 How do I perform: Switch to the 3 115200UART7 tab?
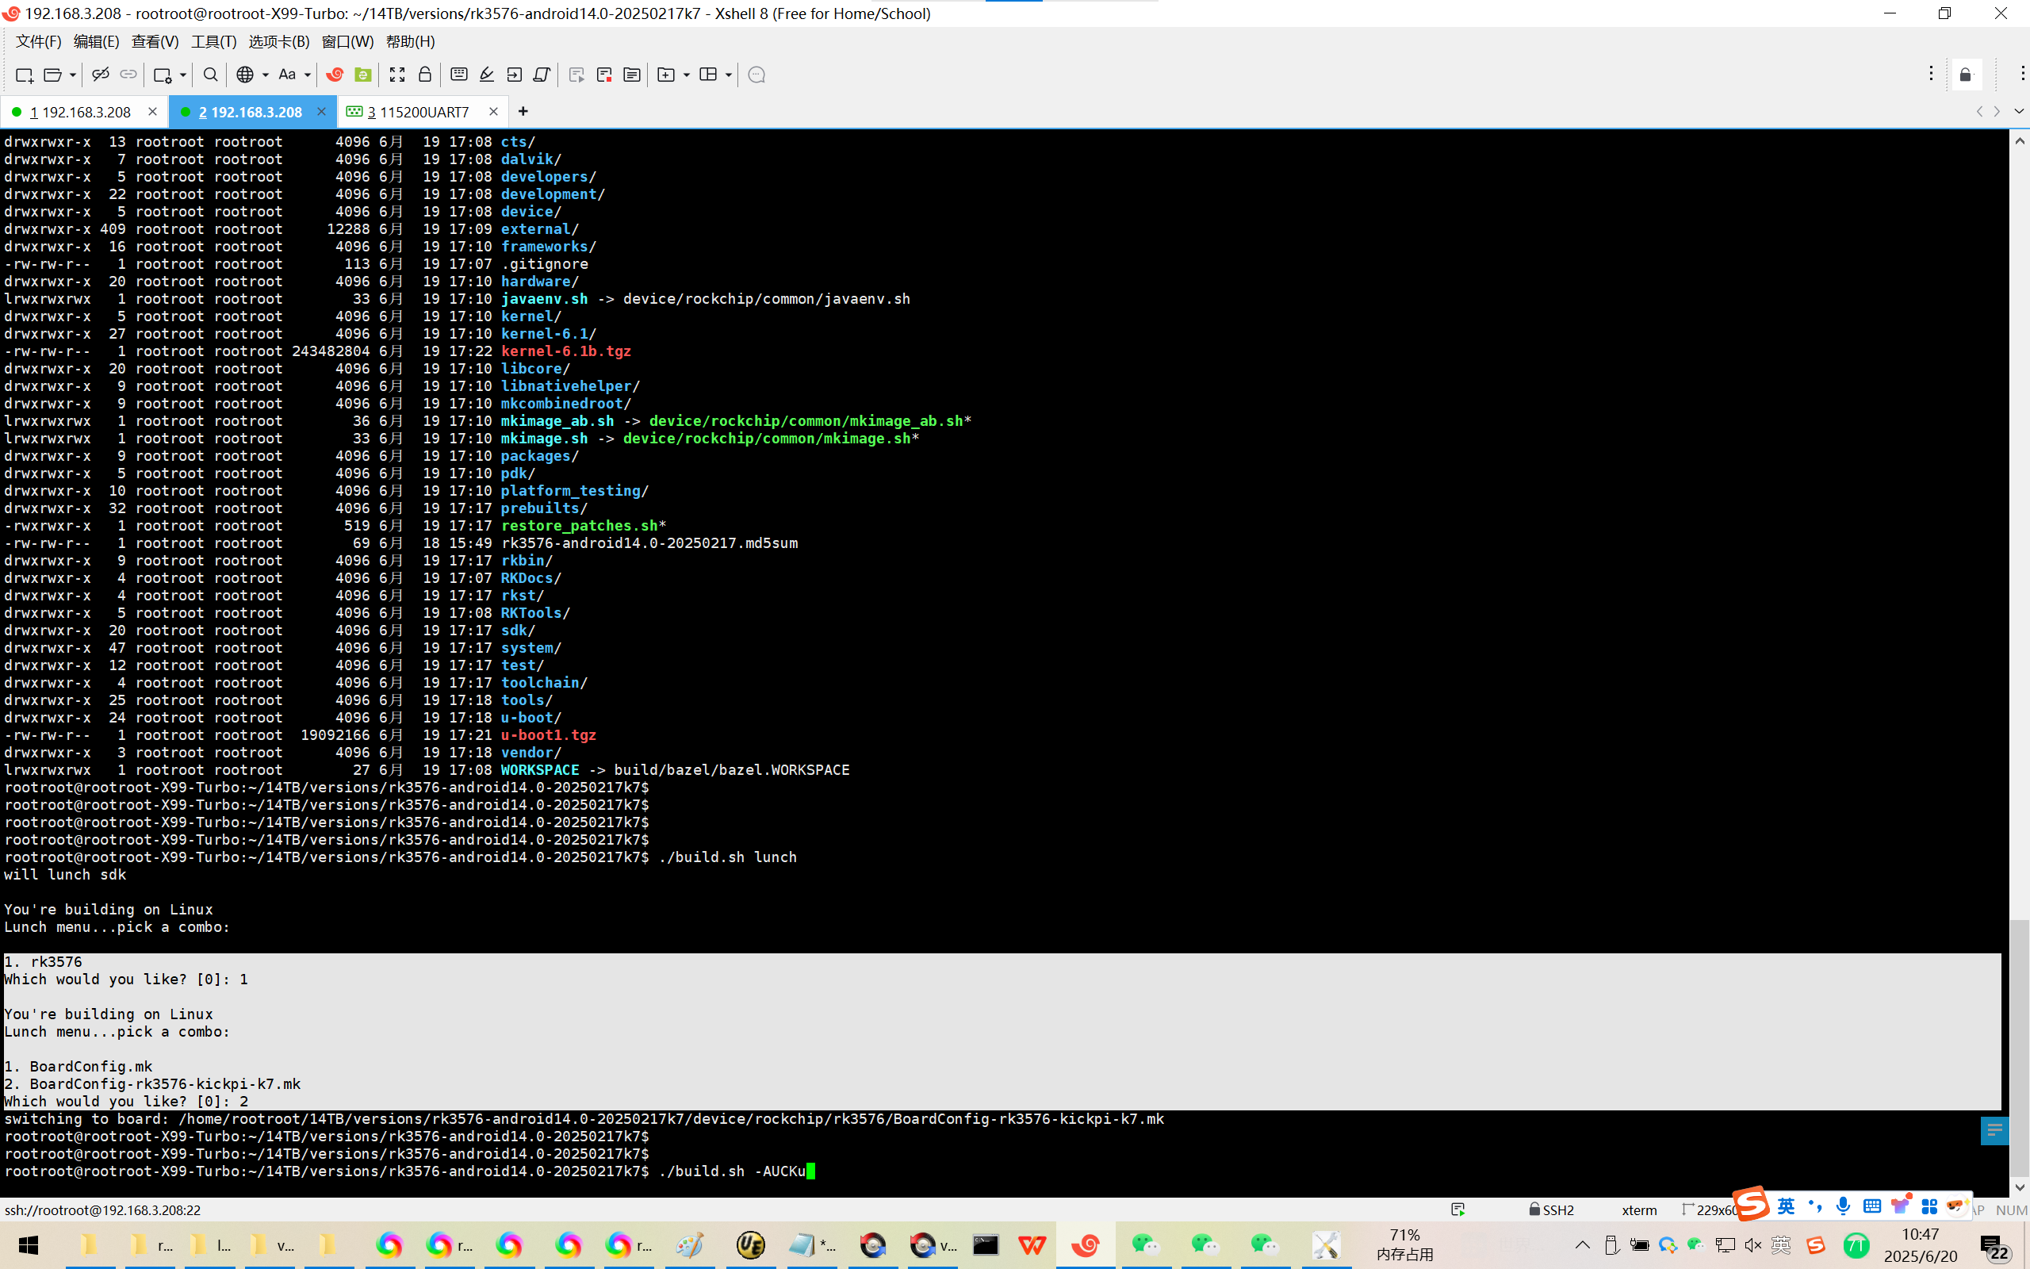[418, 112]
